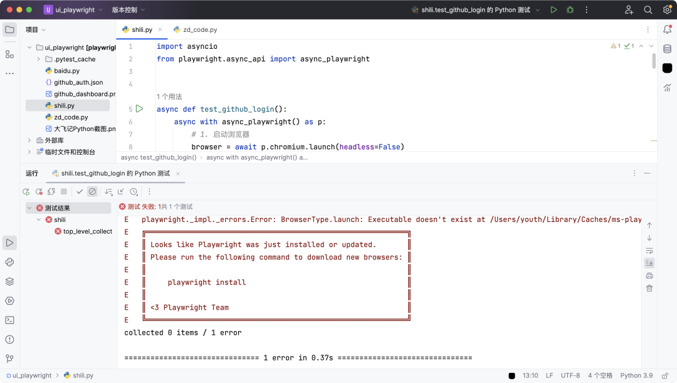Open the 版本控制 dropdown menu

coord(129,9)
